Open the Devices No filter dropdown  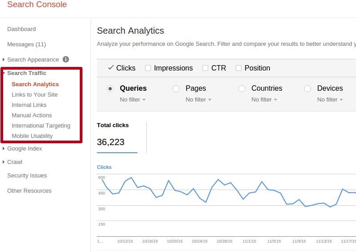pos(330,100)
